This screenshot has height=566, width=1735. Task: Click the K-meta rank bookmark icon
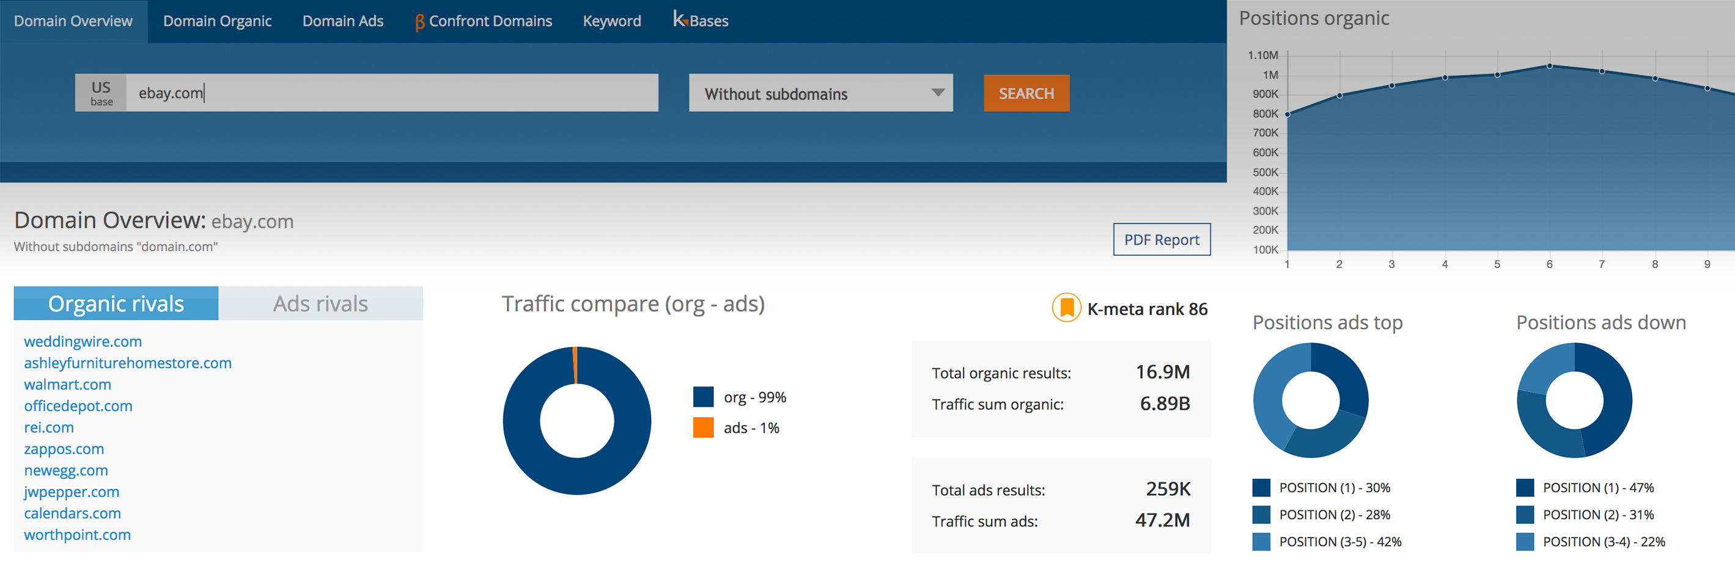coord(1066,308)
